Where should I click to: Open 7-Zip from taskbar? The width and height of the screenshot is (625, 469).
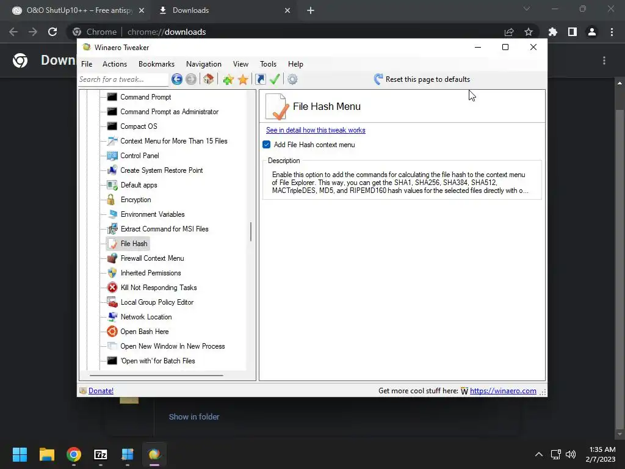(x=101, y=454)
